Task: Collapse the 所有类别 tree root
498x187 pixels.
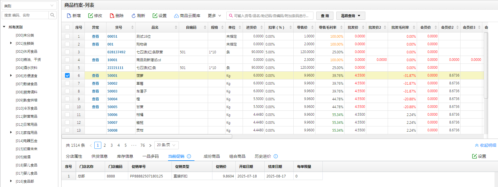Action: (4, 27)
